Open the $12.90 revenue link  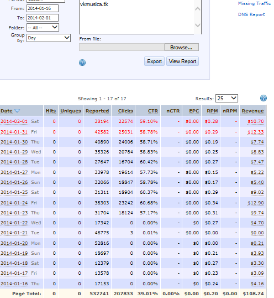[256, 203]
